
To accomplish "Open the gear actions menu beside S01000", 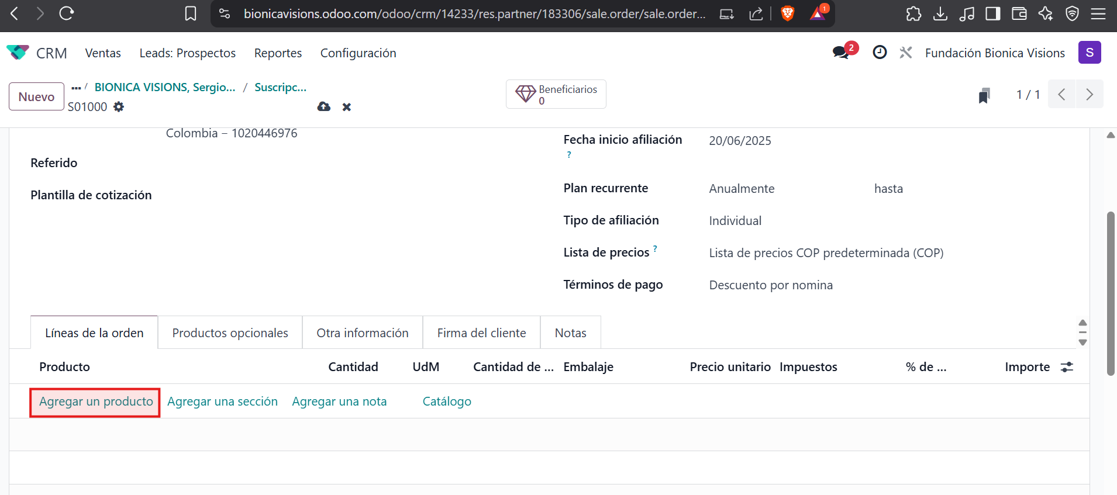I will (x=119, y=107).
